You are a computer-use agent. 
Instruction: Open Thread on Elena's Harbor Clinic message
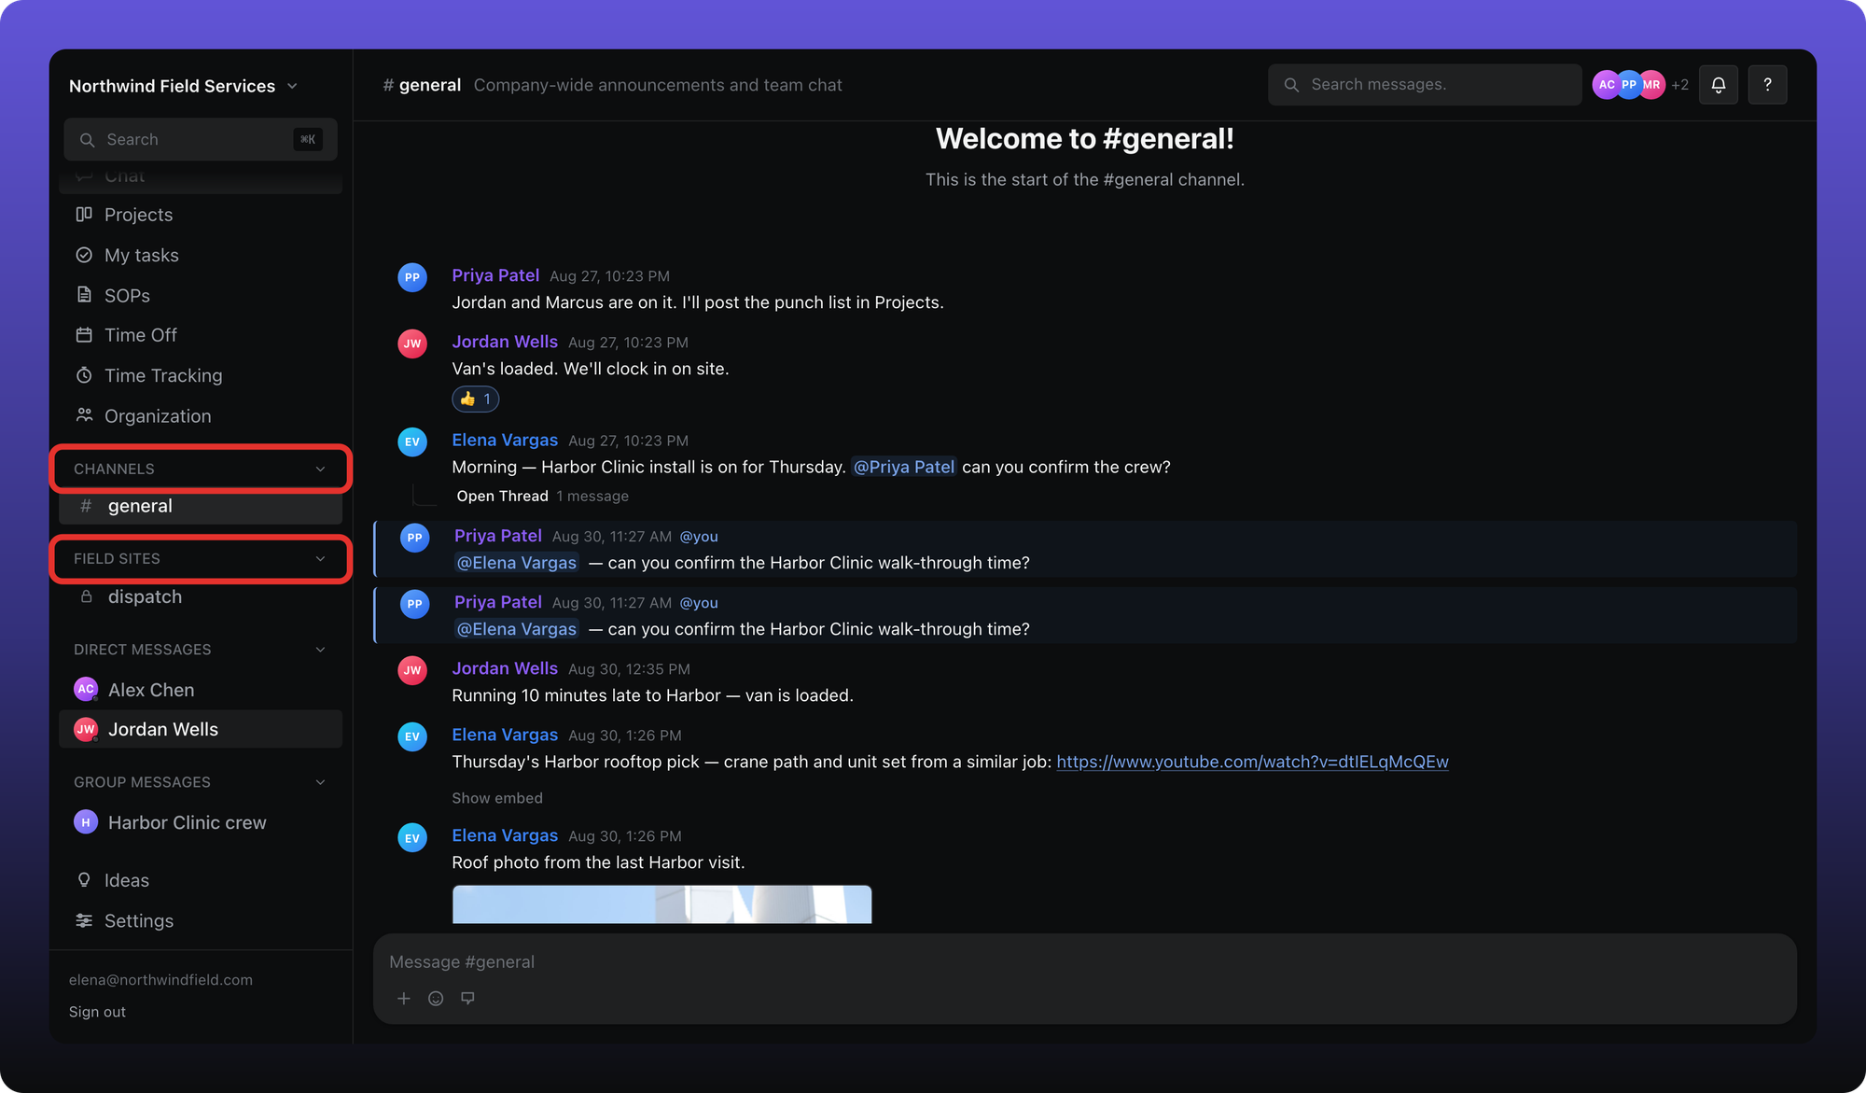pos(502,497)
